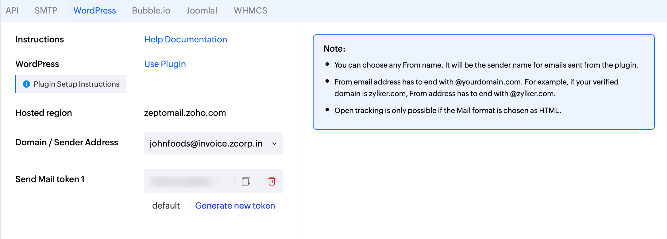
Task: Click the Plugin Setup info icon
Action: tap(26, 84)
